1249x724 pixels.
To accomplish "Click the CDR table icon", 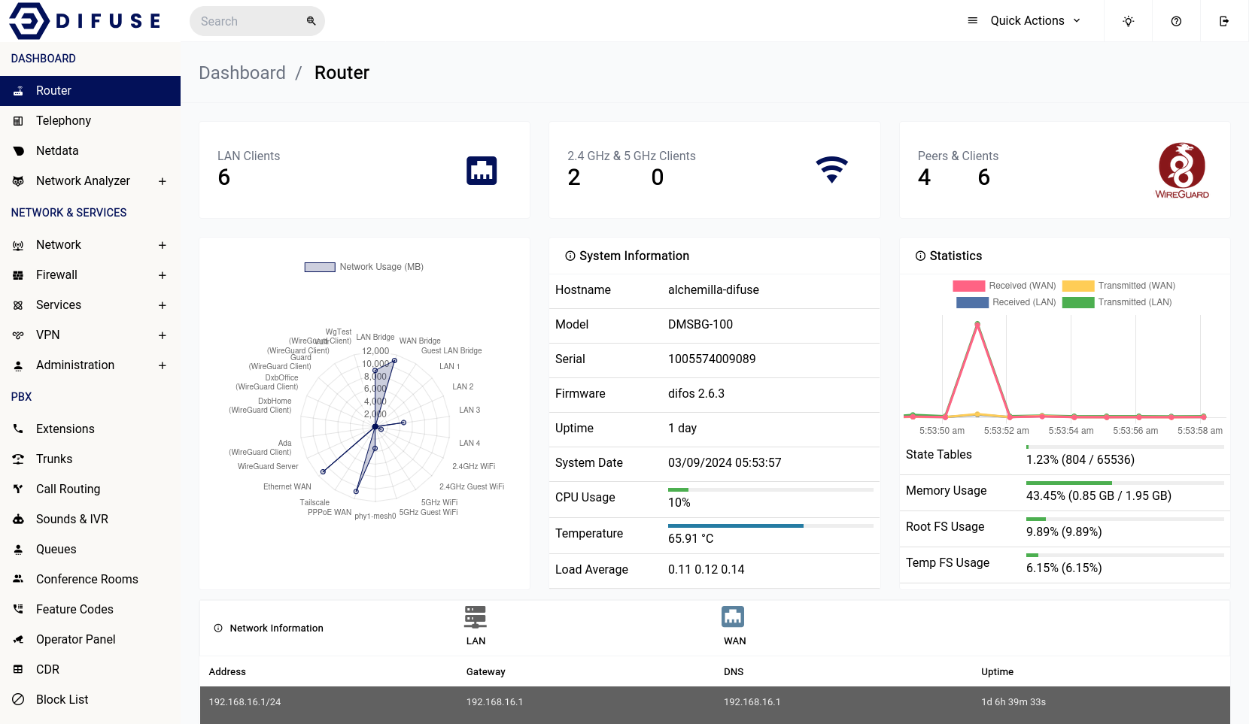I will click(x=18, y=670).
